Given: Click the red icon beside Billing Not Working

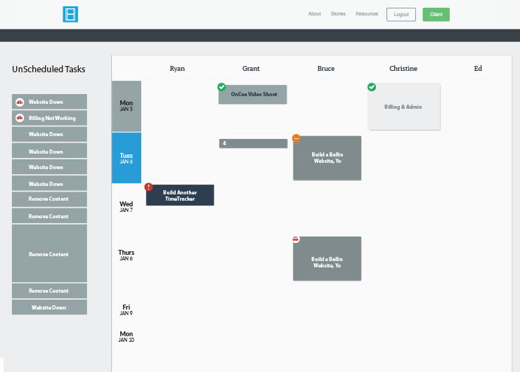Looking at the screenshot, I should (20, 118).
